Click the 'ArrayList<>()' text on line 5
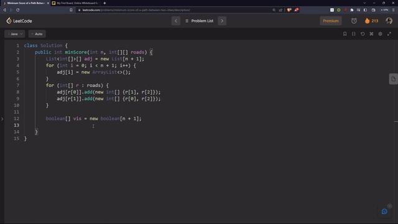Image resolution: width=398 pixels, height=224 pixels. point(111,72)
